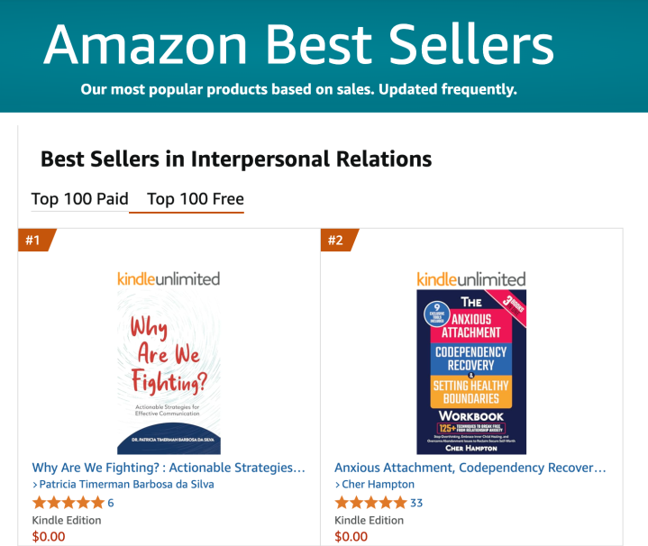
Task: Click the star rating of the #1 book
Action: tap(68, 503)
